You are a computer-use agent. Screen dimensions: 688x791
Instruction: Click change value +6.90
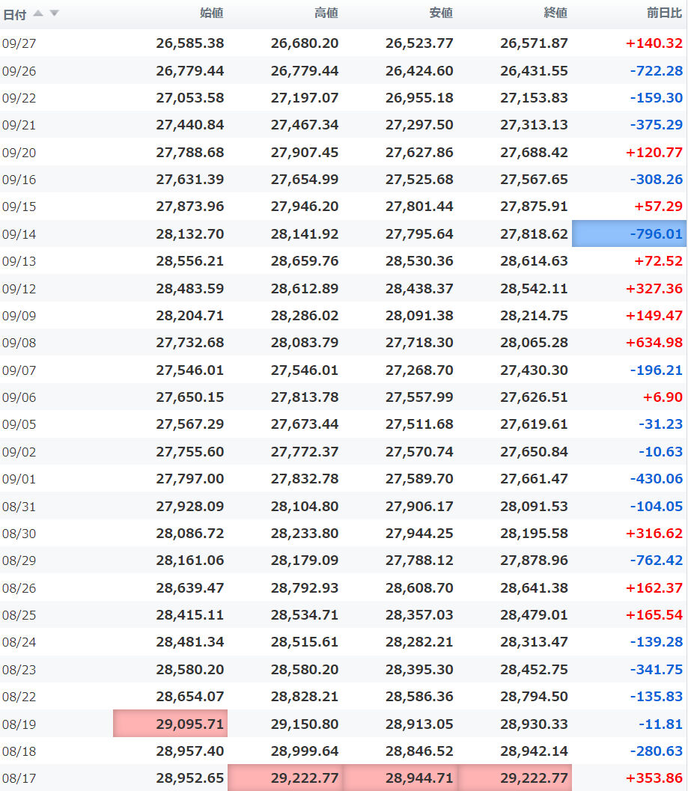(x=663, y=397)
